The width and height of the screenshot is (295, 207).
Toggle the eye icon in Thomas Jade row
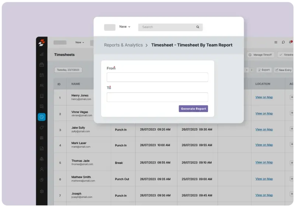click(x=292, y=162)
